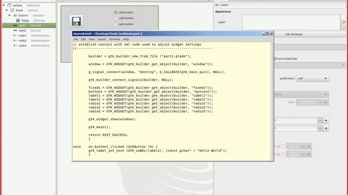Screen dimensions: 348x195
Task: Select the window GtkWindow icon in tree
Action: 10,5
